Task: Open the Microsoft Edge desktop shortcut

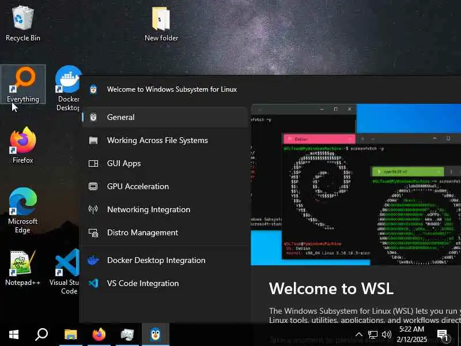Action: point(22,210)
